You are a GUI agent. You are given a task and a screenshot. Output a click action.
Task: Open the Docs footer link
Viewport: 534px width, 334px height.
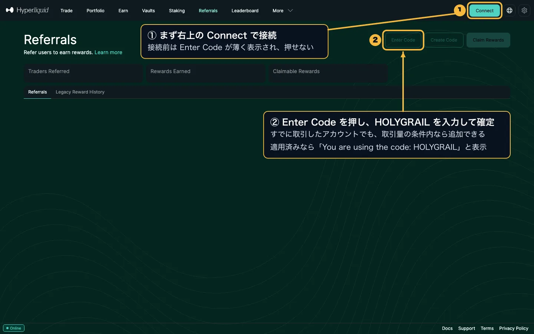447,328
